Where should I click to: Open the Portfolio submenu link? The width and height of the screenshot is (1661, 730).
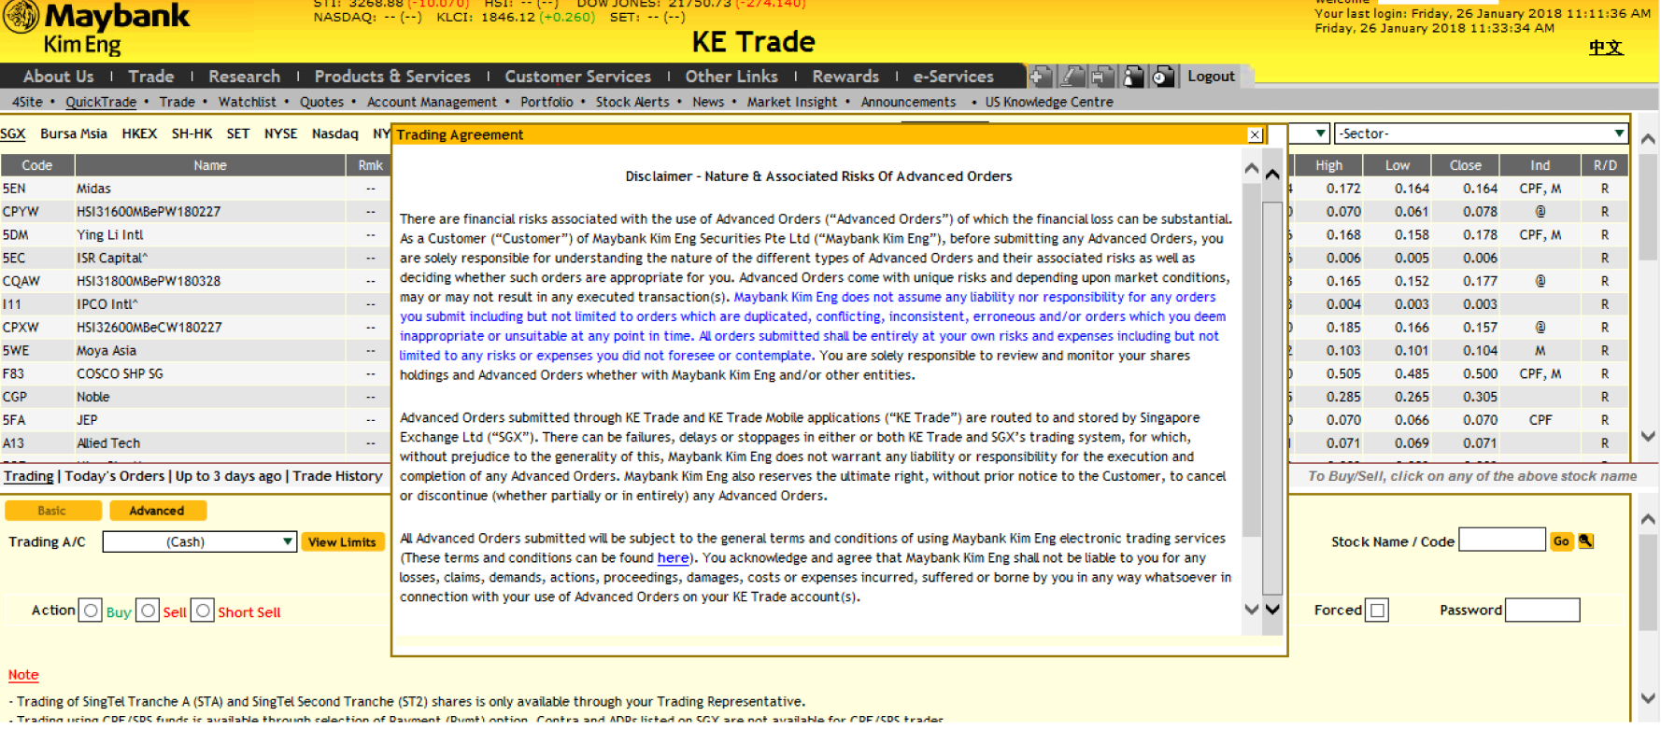tap(547, 103)
